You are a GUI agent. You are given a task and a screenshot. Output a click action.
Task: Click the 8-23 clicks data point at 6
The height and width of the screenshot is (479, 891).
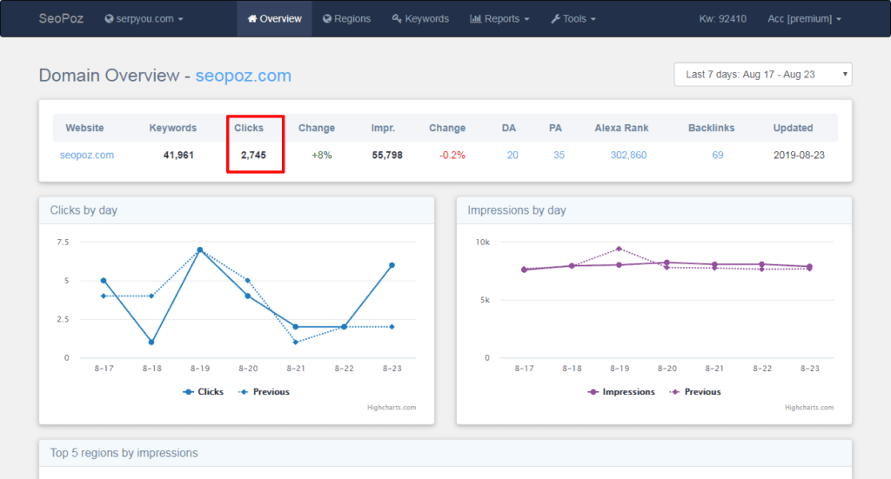tap(392, 265)
